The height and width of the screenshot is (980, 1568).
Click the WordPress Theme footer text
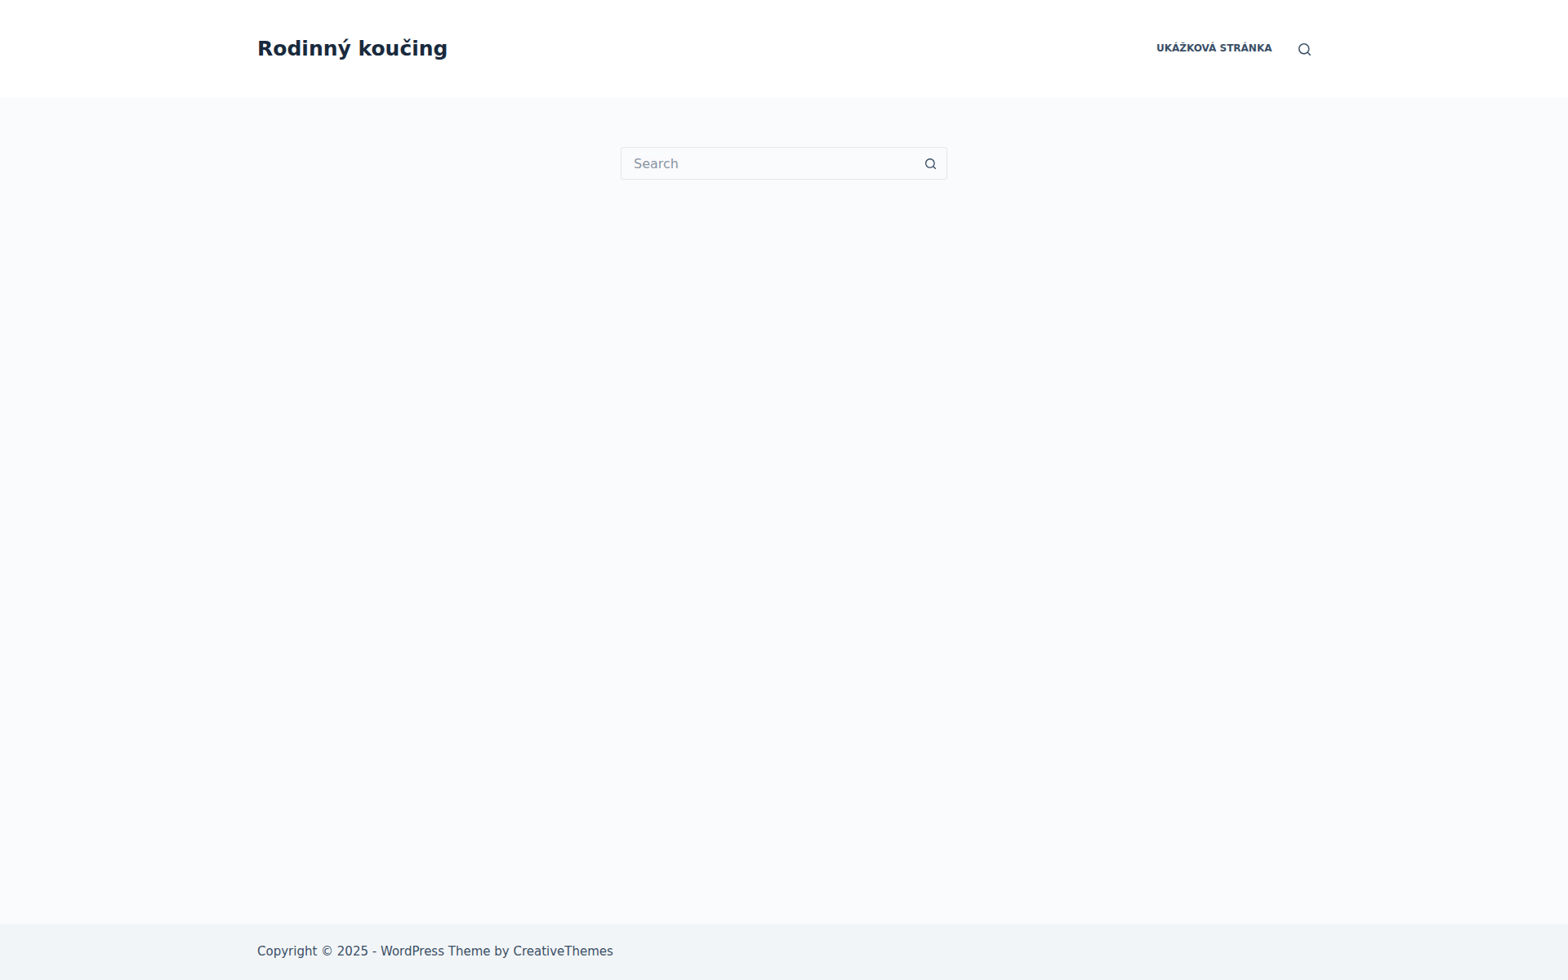tap(434, 951)
